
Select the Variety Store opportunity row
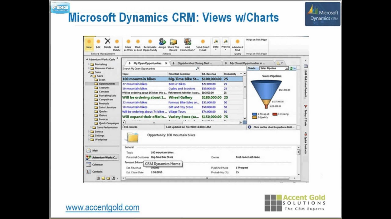pyautogui.click(x=182, y=117)
